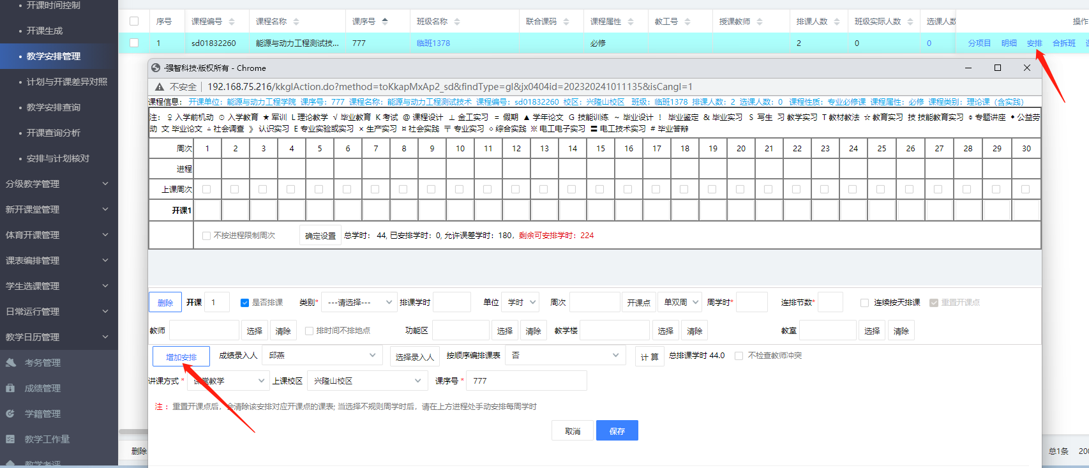Click the blue 保存 button
Image resolution: width=1089 pixels, height=468 pixels.
[617, 431]
